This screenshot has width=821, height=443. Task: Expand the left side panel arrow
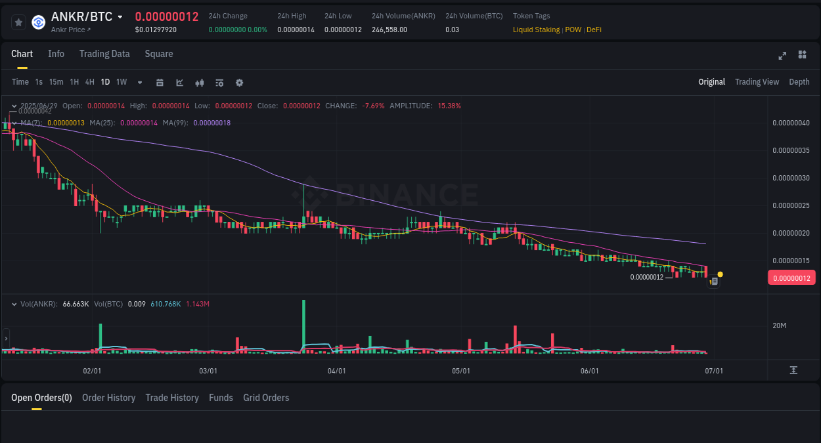(5, 339)
